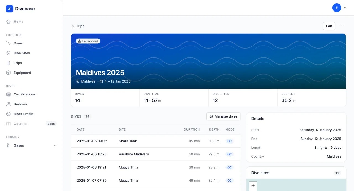Click the Equipment cube icon

tap(8, 73)
